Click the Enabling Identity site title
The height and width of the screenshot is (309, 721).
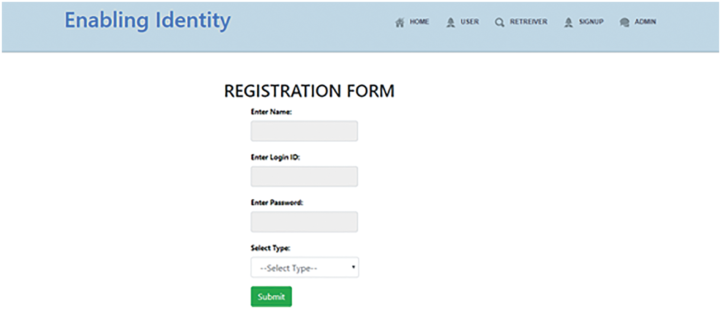click(x=148, y=20)
